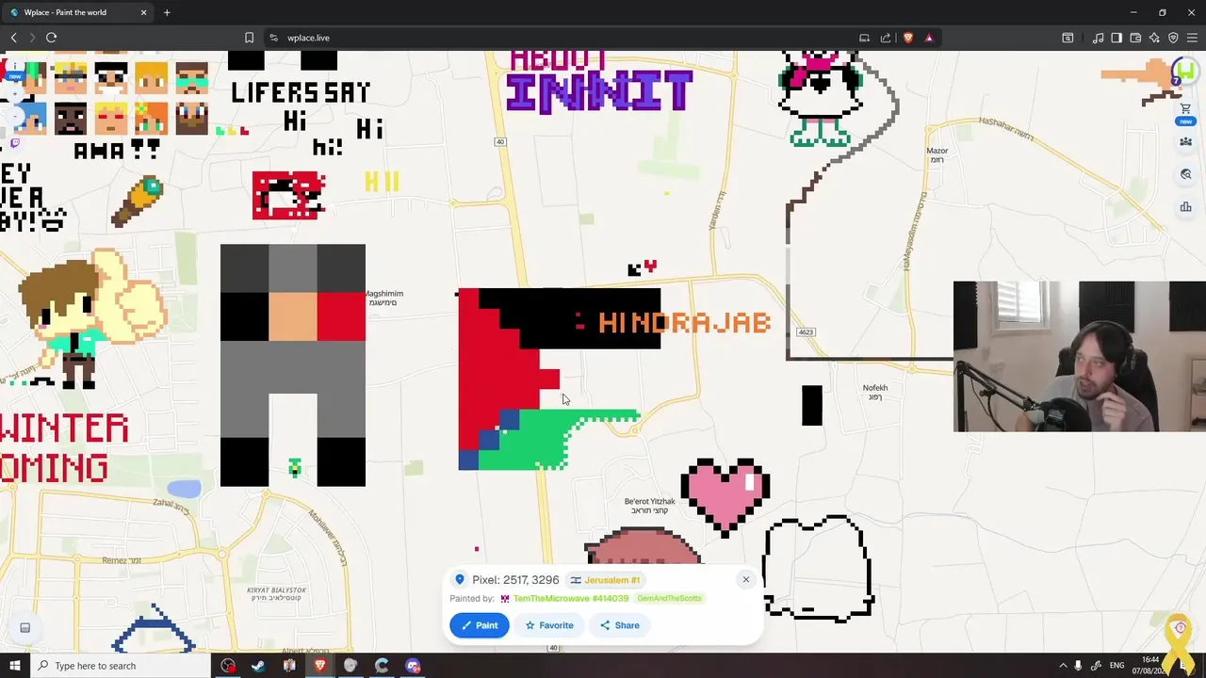Click the share page icon in address bar
Screen dimensions: 1206x678
click(x=886, y=38)
